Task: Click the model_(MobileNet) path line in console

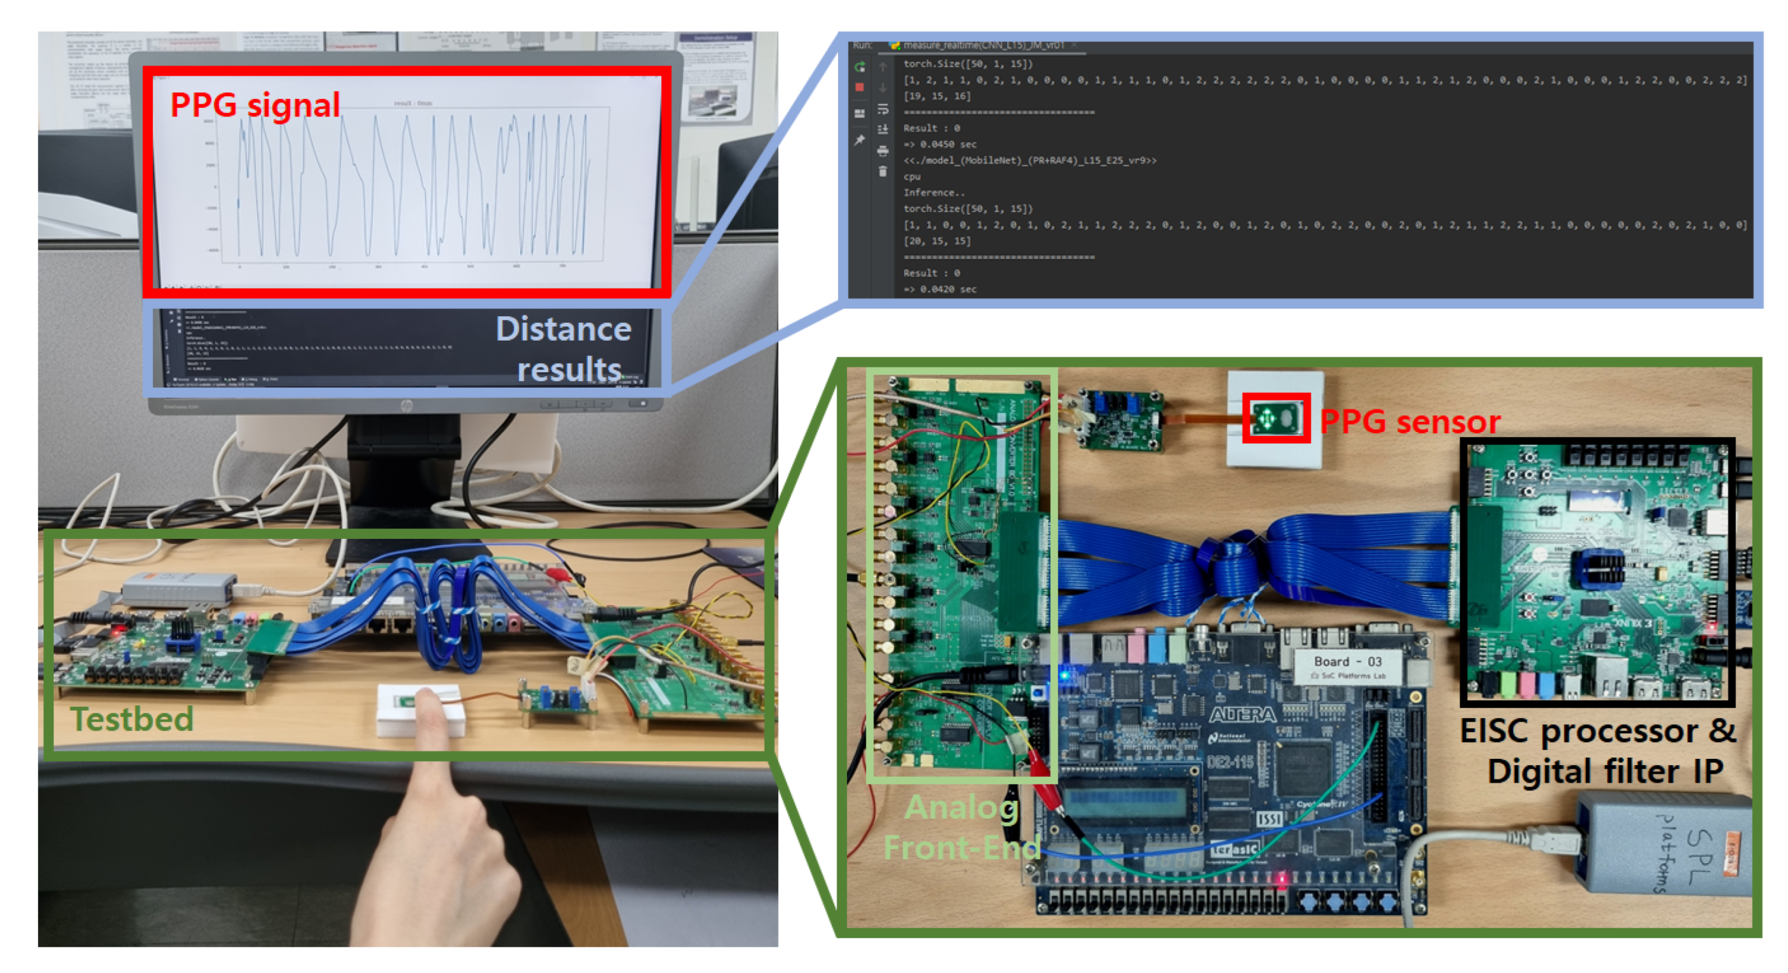Action: point(1029,160)
